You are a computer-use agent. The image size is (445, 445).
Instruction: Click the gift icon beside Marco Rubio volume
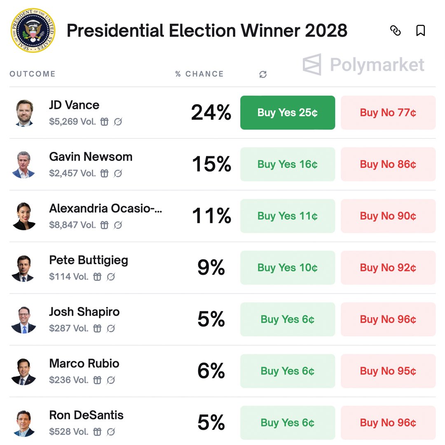(x=97, y=380)
